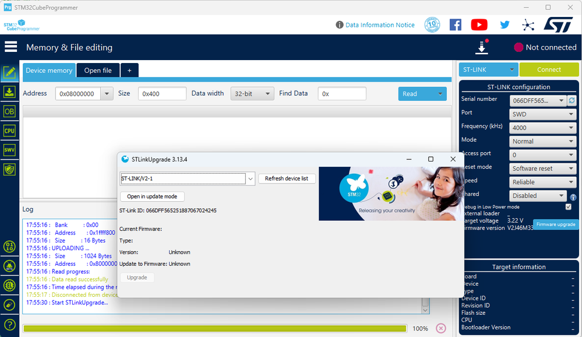This screenshot has height=337, width=582.
Task: Click the Address input field
Action: (78, 94)
